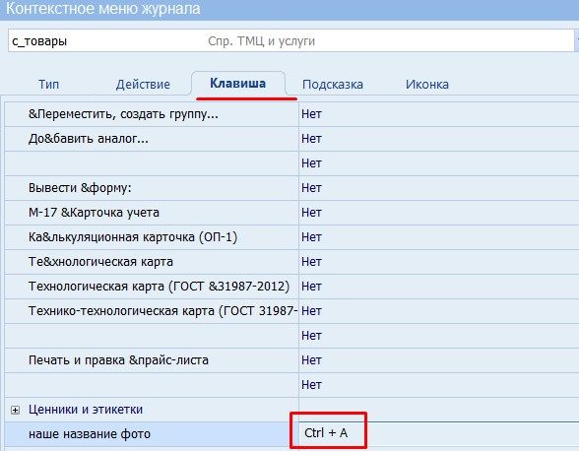The width and height of the screenshot is (579, 451).
Task: Open the Иконка tab
Action: [427, 85]
